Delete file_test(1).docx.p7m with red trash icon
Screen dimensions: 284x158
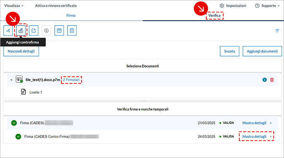click(272, 80)
